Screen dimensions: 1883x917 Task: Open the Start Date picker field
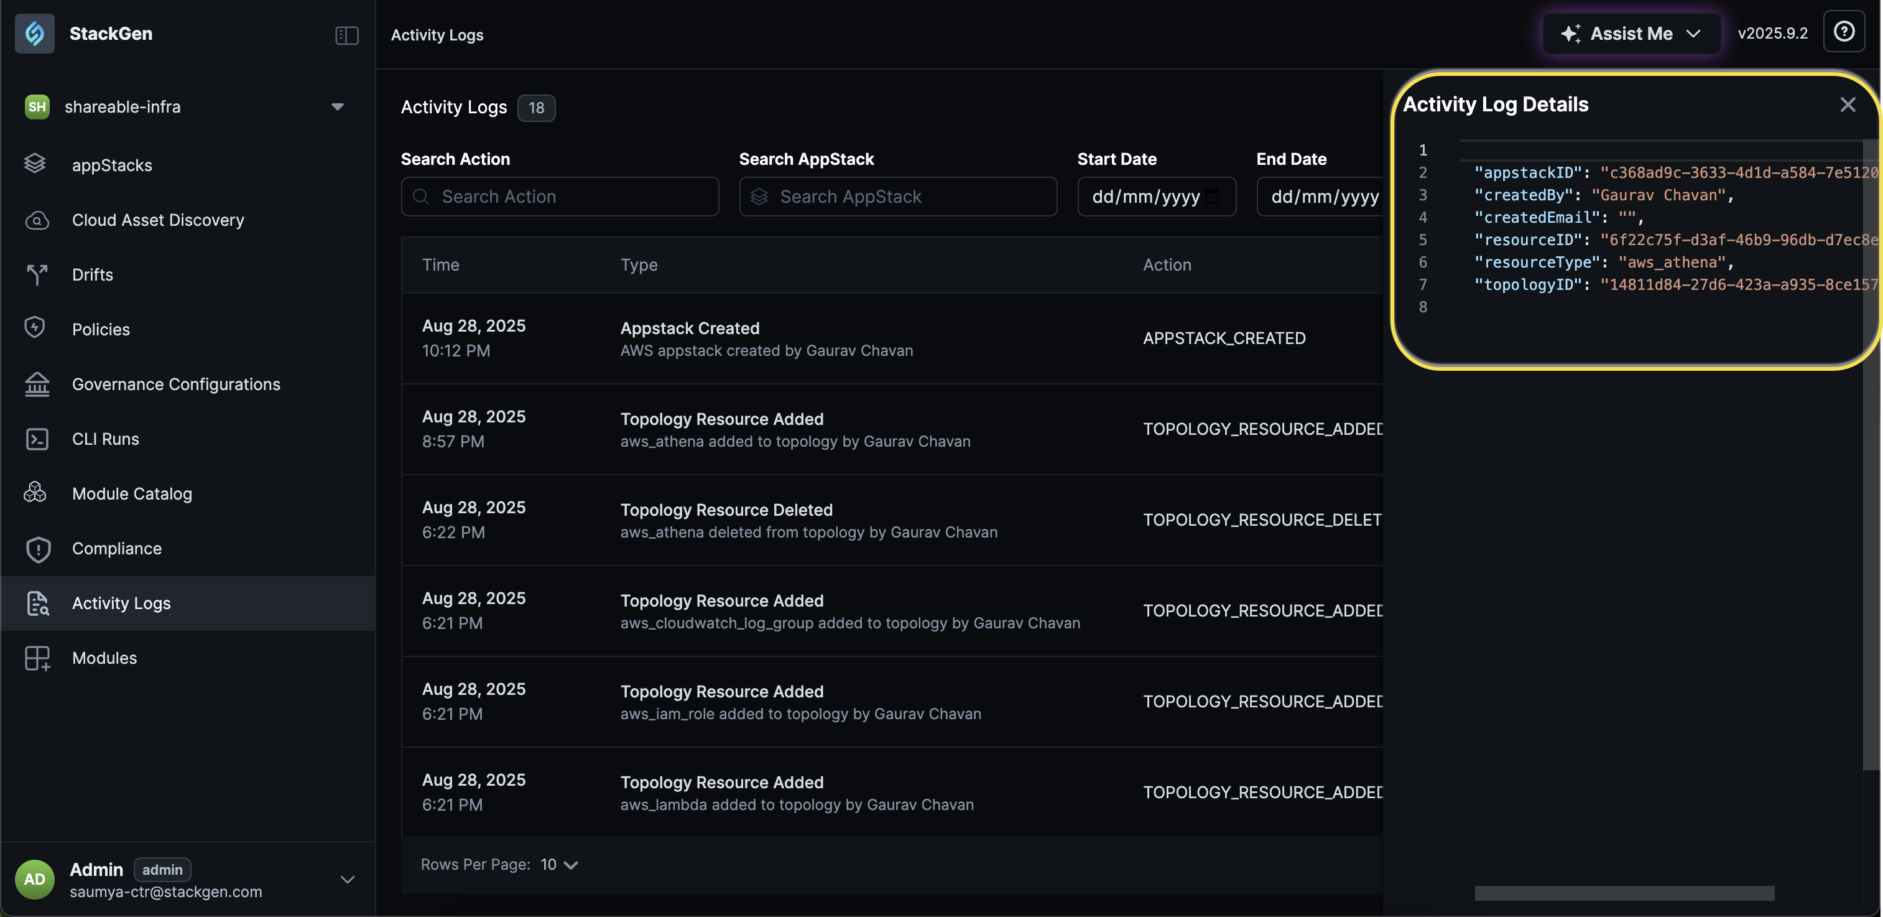pos(1157,197)
